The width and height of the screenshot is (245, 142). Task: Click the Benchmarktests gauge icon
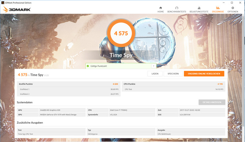pyautogui.click(x=177, y=8)
